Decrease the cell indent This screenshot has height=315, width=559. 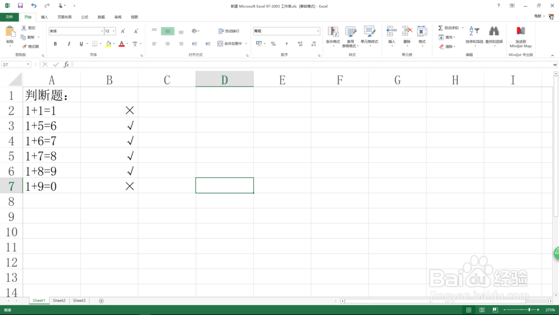coord(195,44)
